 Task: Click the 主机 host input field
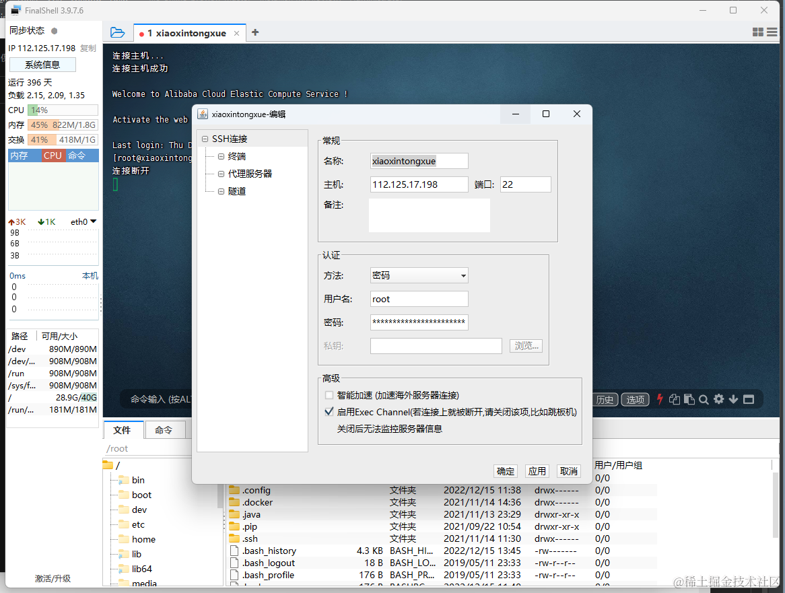click(419, 184)
